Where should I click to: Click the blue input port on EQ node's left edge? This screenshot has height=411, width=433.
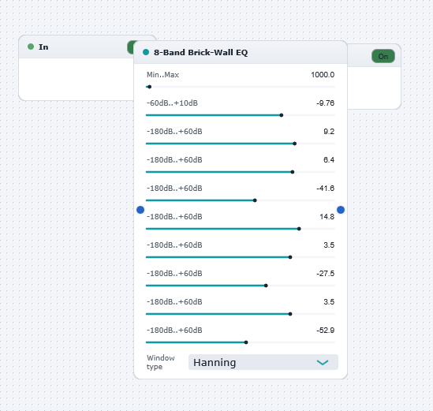pos(140,210)
